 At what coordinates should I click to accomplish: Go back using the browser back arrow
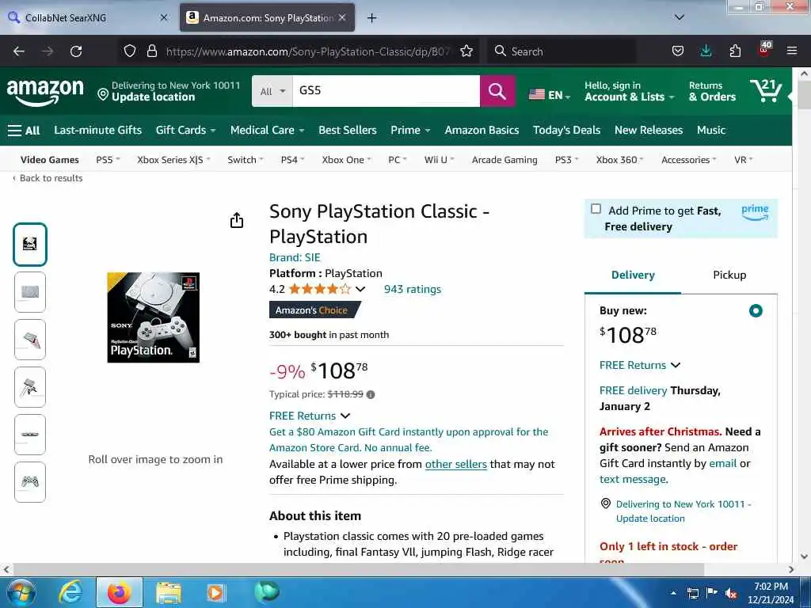[19, 51]
